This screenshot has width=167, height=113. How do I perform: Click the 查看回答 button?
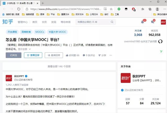pyautogui.click(x=33, y=55)
